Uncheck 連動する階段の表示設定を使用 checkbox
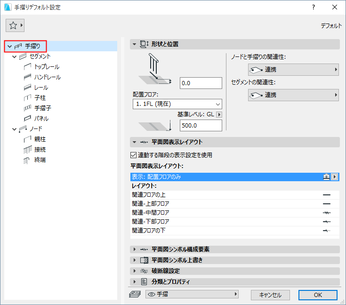This screenshot has width=346, height=305. pyautogui.click(x=133, y=155)
